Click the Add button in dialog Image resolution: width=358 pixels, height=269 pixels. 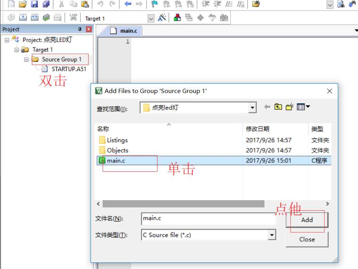click(x=307, y=220)
